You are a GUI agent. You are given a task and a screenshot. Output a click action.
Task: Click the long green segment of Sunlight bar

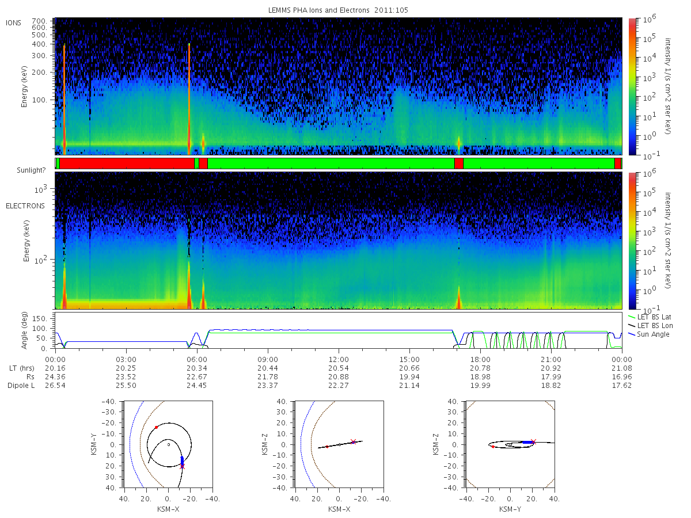[x=331, y=163]
